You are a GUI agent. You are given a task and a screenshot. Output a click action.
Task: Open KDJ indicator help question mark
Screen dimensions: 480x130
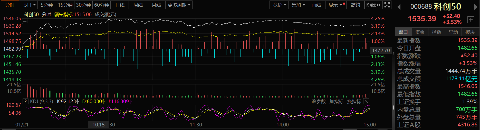25,101
